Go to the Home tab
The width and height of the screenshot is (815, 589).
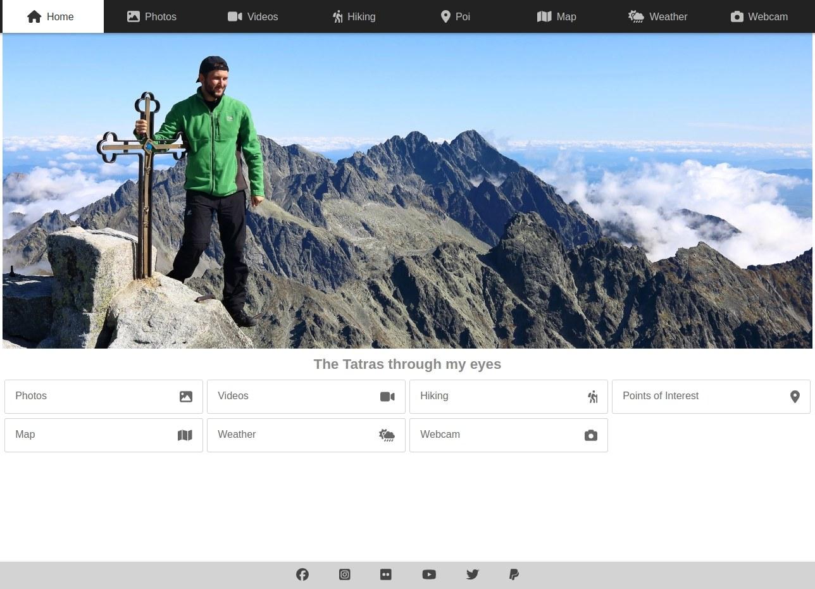tap(53, 16)
